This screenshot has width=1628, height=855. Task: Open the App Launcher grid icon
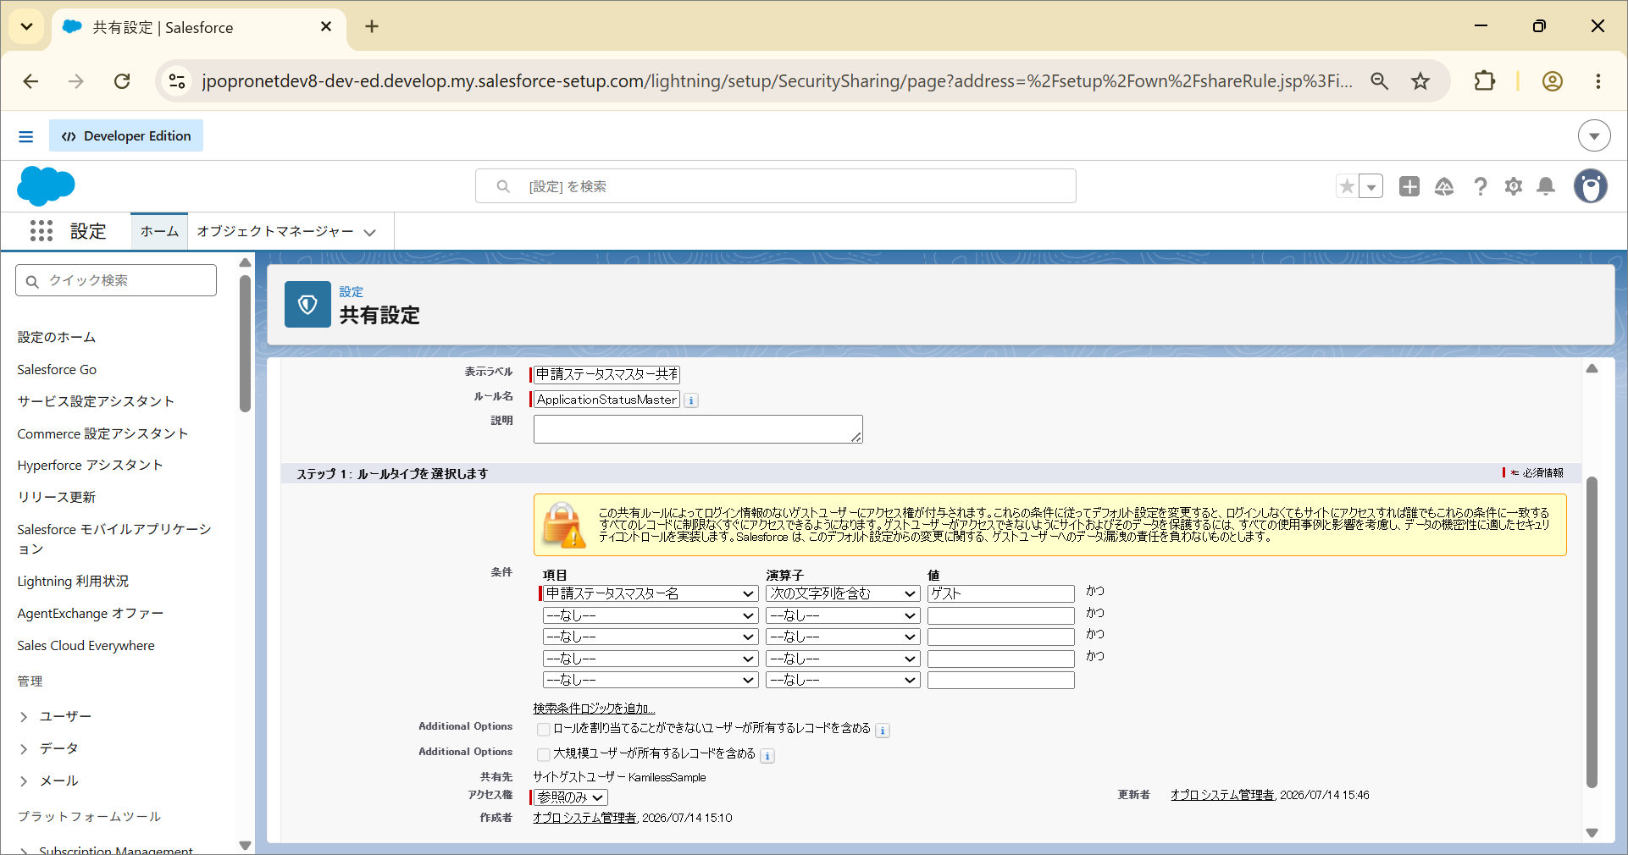coord(42,231)
